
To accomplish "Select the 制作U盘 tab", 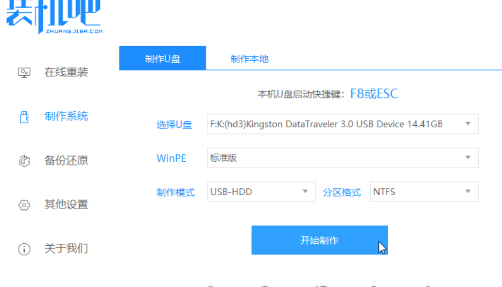I will [x=162, y=58].
